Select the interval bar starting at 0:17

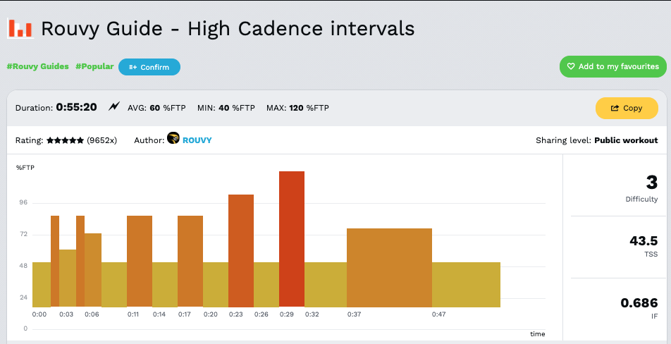(x=190, y=261)
